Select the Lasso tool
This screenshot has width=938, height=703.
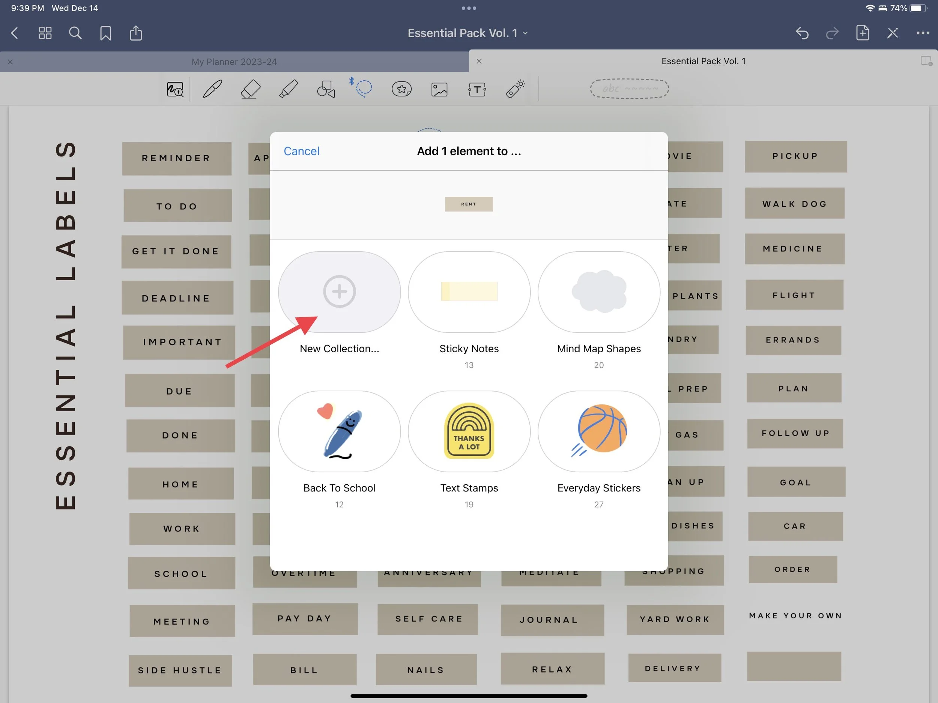364,89
